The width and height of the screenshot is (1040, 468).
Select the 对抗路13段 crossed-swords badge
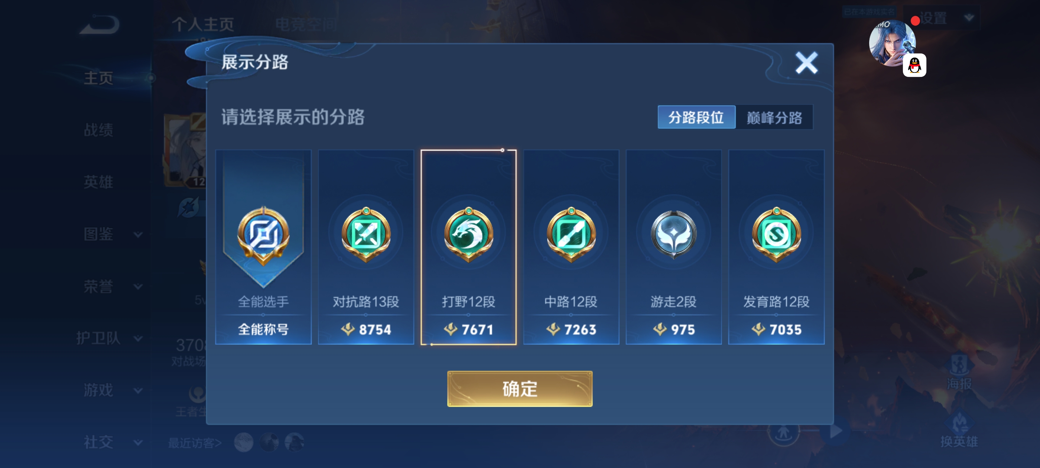click(366, 235)
